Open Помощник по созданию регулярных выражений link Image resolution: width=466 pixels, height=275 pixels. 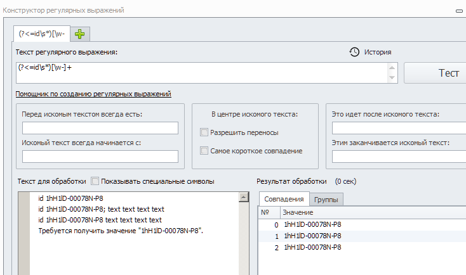coord(93,94)
